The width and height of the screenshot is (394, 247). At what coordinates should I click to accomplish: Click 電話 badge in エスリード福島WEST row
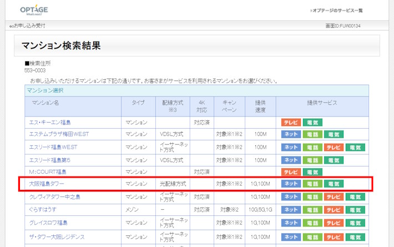pyautogui.click(x=312, y=147)
